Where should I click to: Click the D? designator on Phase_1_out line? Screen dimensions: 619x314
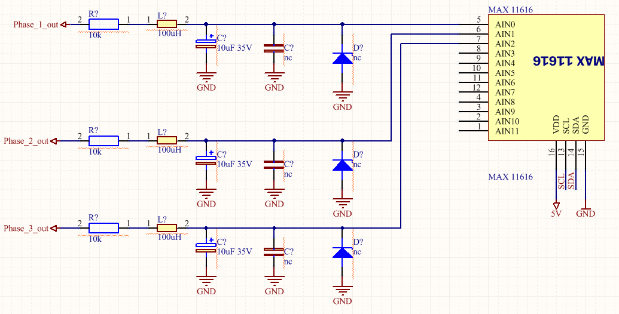[358, 48]
